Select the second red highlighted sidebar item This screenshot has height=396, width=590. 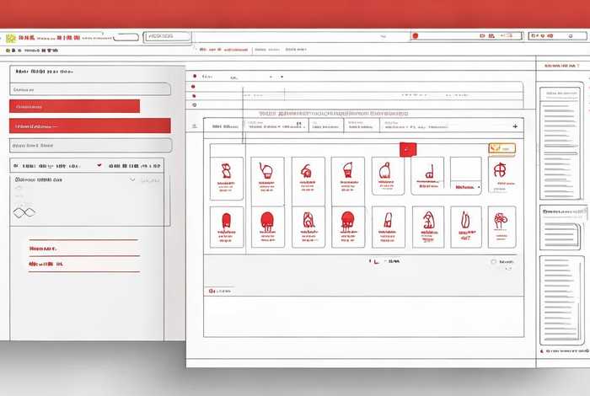89,126
